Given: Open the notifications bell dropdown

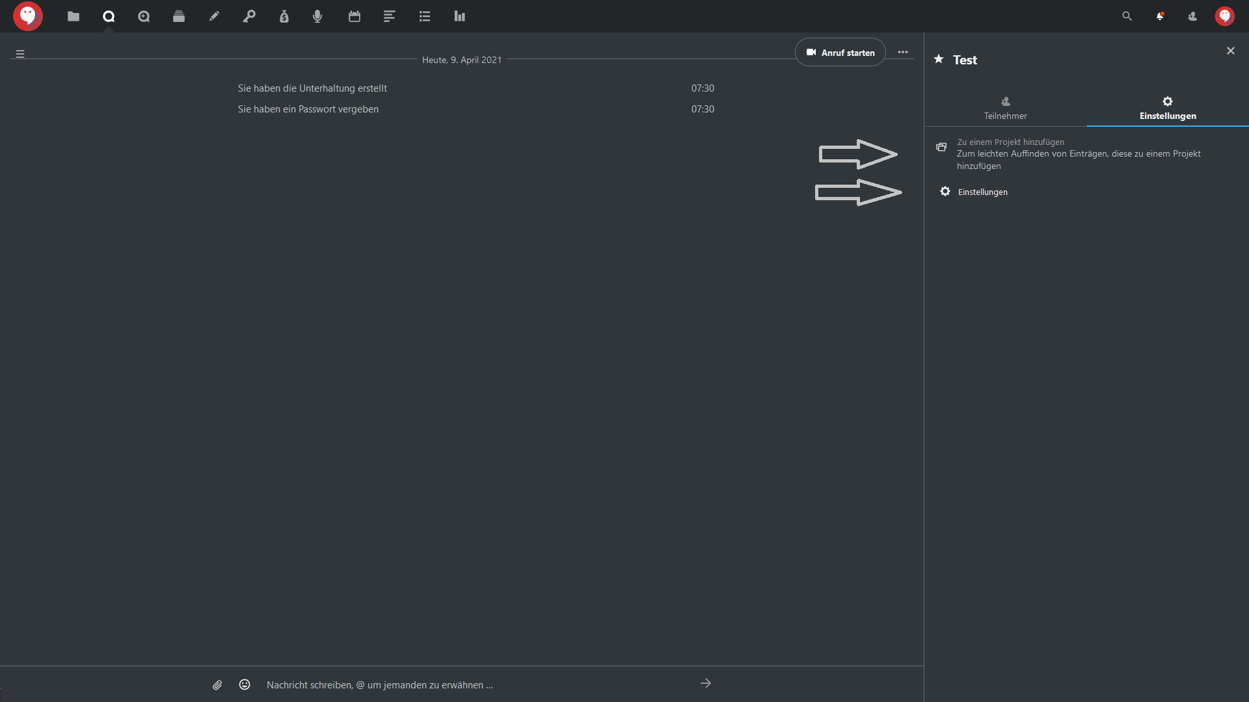Looking at the screenshot, I should click(x=1160, y=16).
